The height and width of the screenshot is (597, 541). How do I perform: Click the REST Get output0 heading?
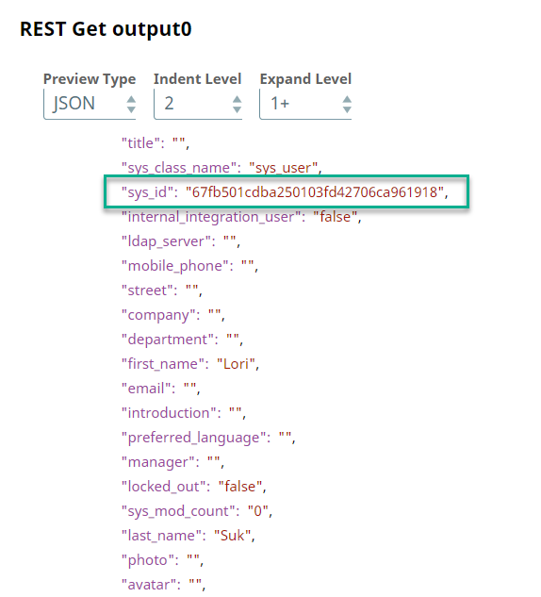(106, 29)
